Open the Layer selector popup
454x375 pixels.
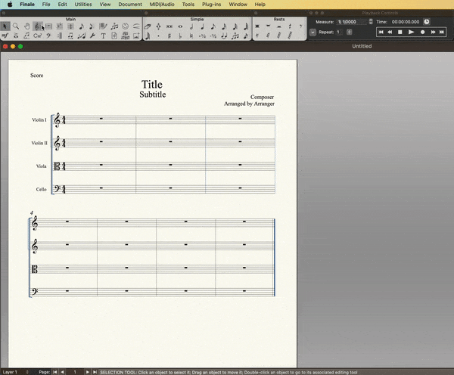17,372
